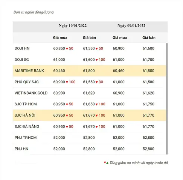Click the VIETINBANK GOLD row name
This screenshot has width=183, height=180.
tap(31, 93)
